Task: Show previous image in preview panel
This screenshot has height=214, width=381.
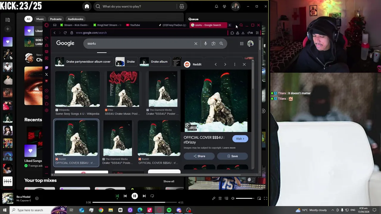Action: pyautogui.click(x=216, y=64)
